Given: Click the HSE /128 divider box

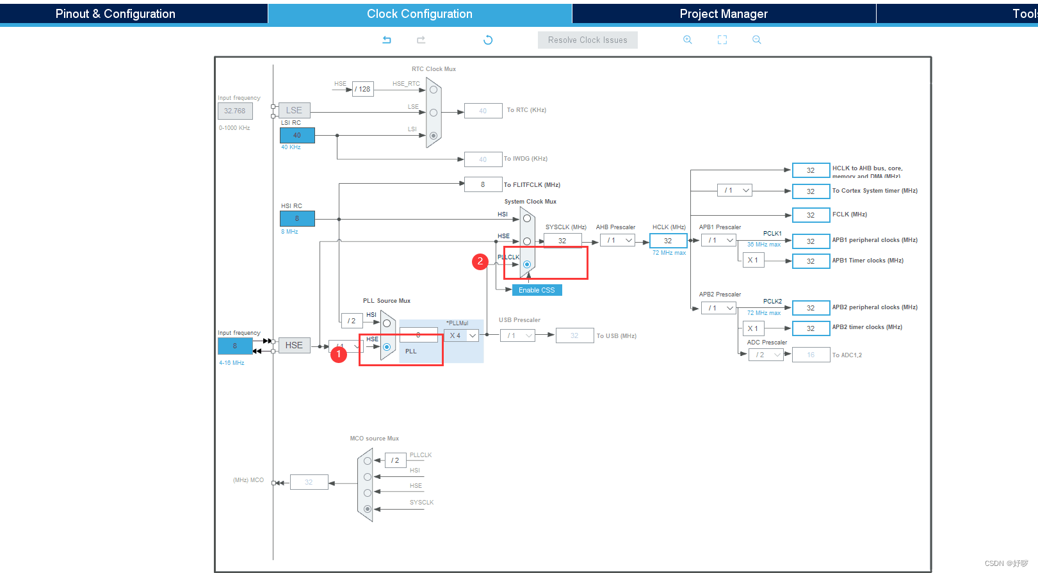Looking at the screenshot, I should 363,89.
